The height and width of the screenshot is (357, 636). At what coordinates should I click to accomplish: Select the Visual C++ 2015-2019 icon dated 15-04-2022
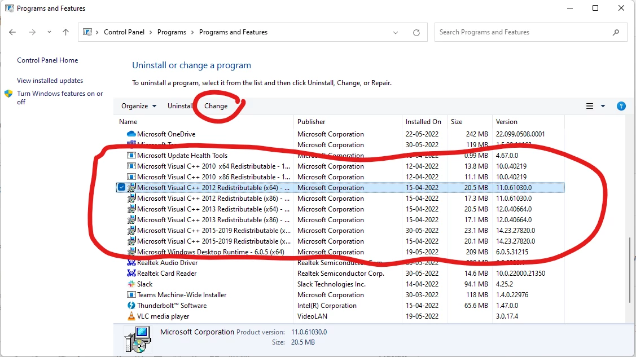131,241
